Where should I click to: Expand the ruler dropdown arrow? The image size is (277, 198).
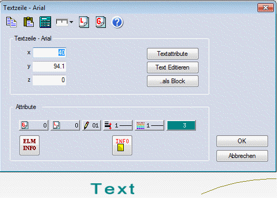72,22
